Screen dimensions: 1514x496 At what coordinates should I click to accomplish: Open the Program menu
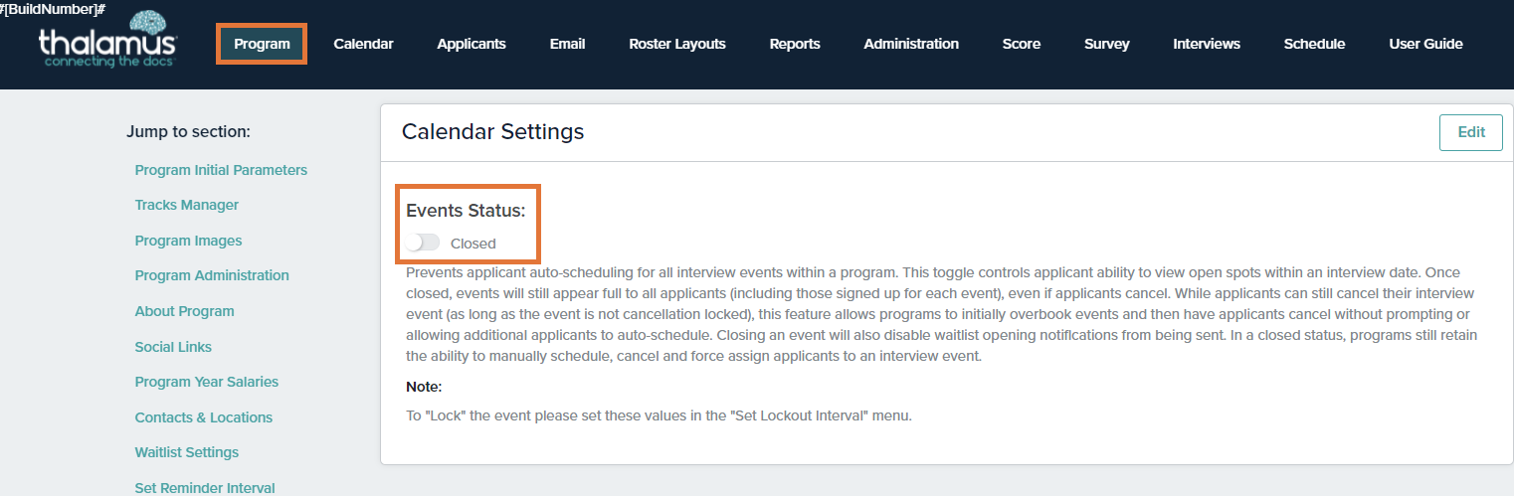[x=262, y=44]
